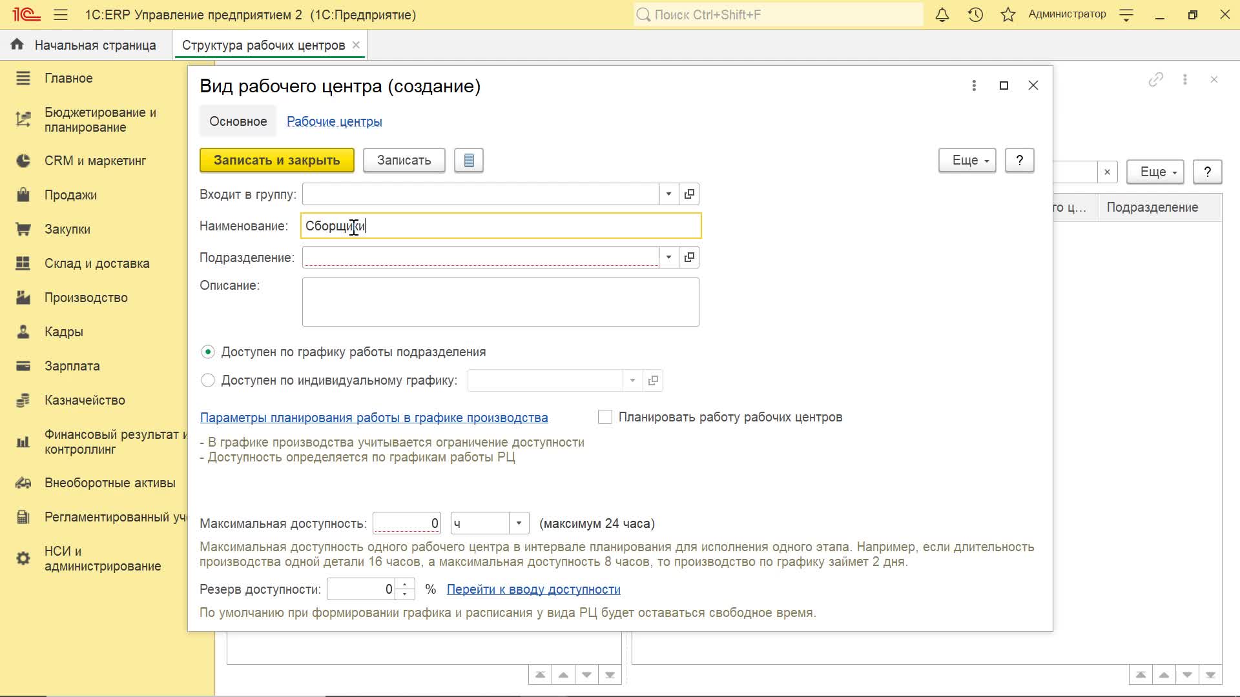Switch to the Основное tab
The height and width of the screenshot is (697, 1240).
tap(238, 121)
